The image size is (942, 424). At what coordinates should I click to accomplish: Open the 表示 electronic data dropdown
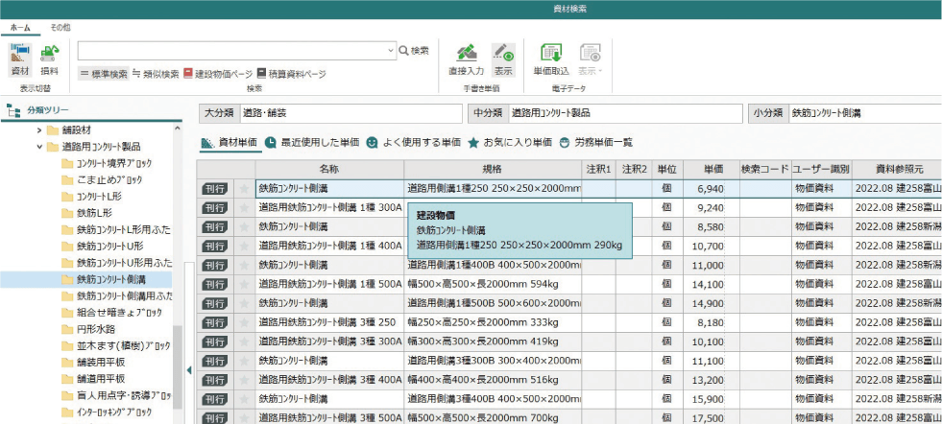tap(591, 59)
